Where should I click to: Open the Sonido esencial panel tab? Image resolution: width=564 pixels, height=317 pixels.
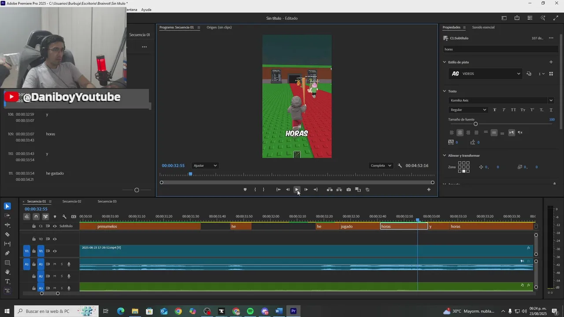tap(483, 27)
